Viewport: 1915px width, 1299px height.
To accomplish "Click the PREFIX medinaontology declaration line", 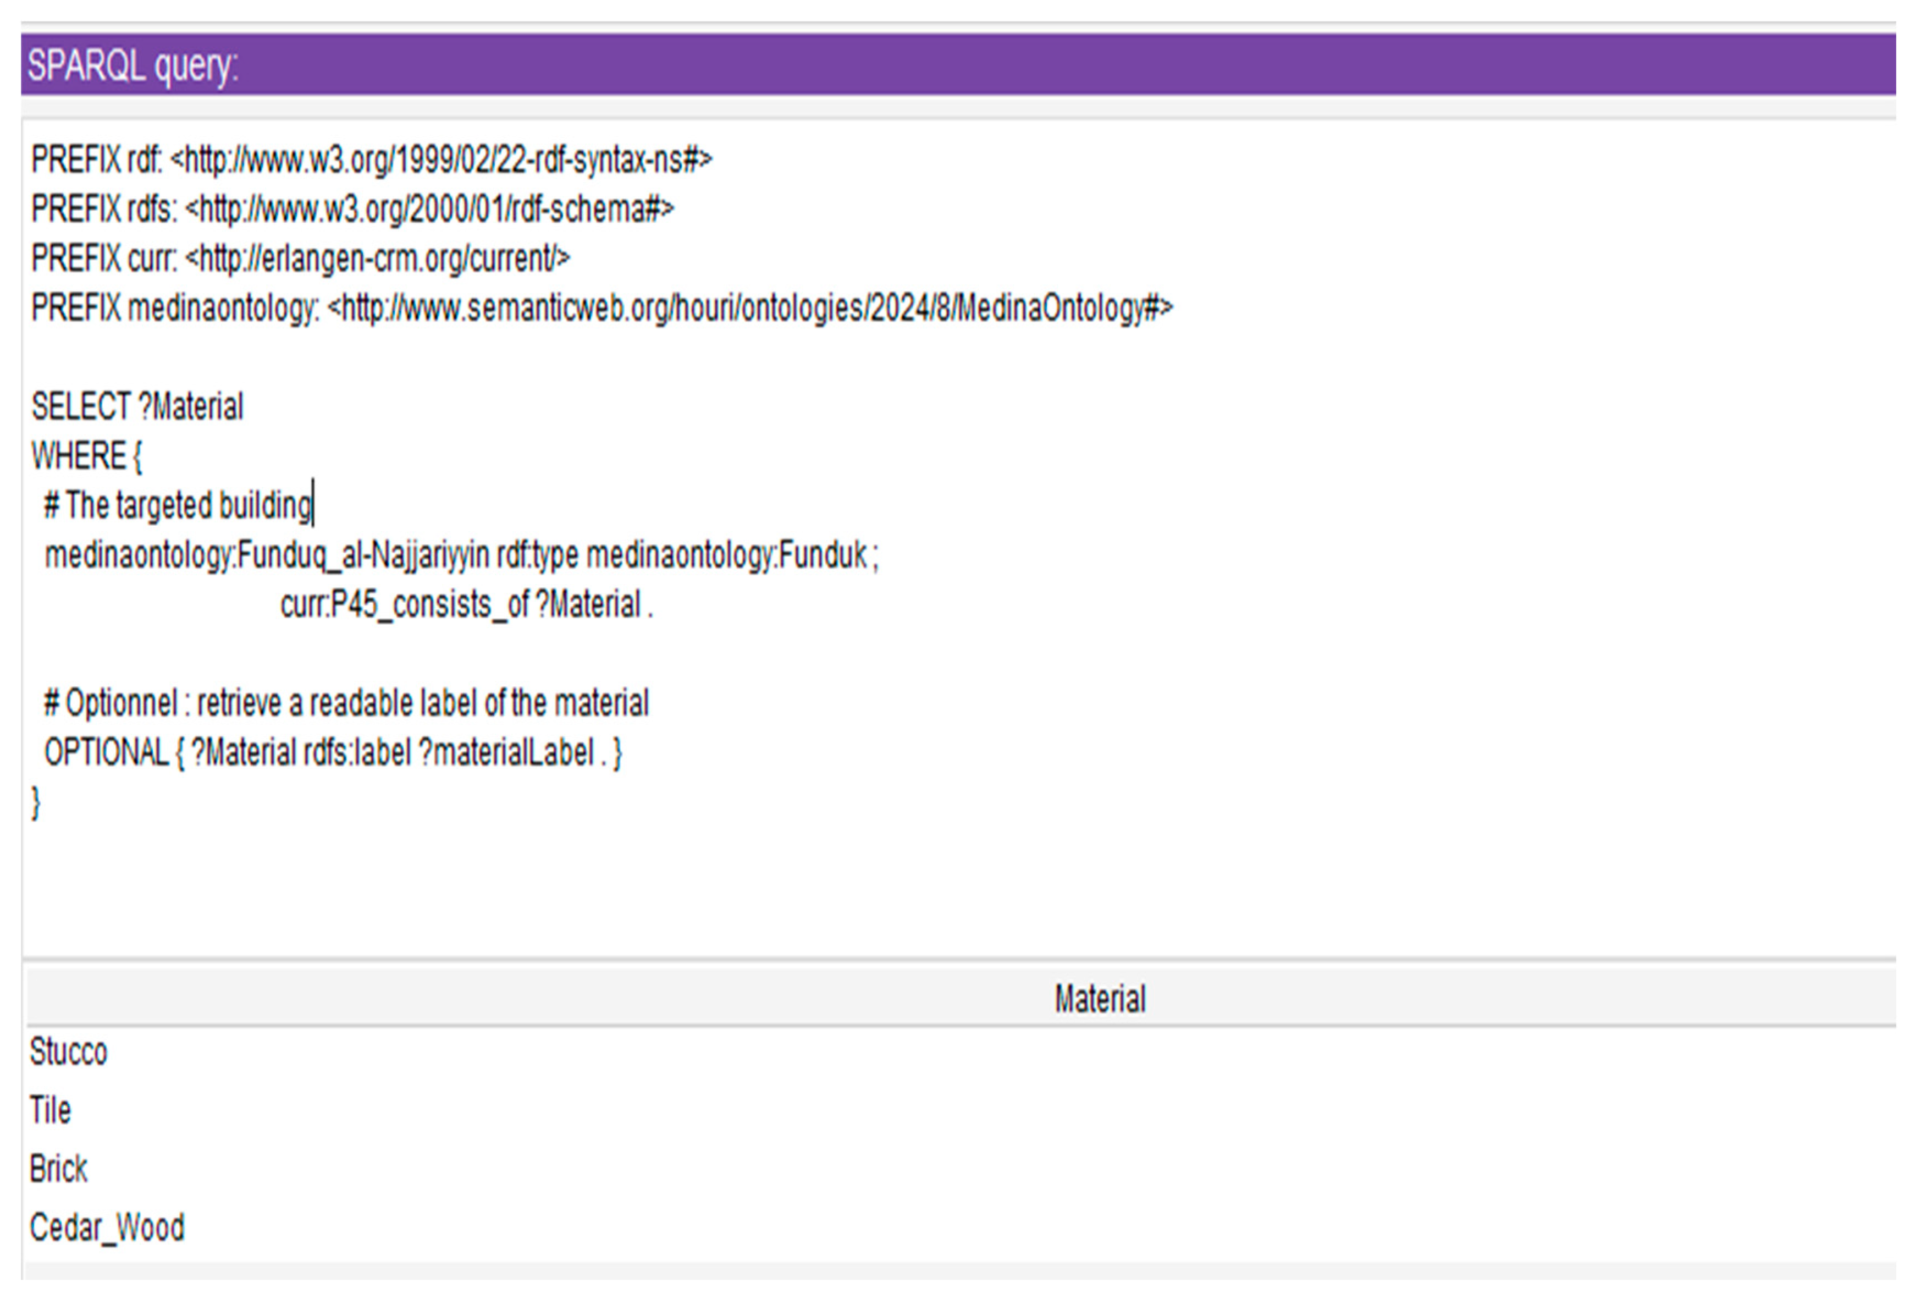I will point(601,309).
